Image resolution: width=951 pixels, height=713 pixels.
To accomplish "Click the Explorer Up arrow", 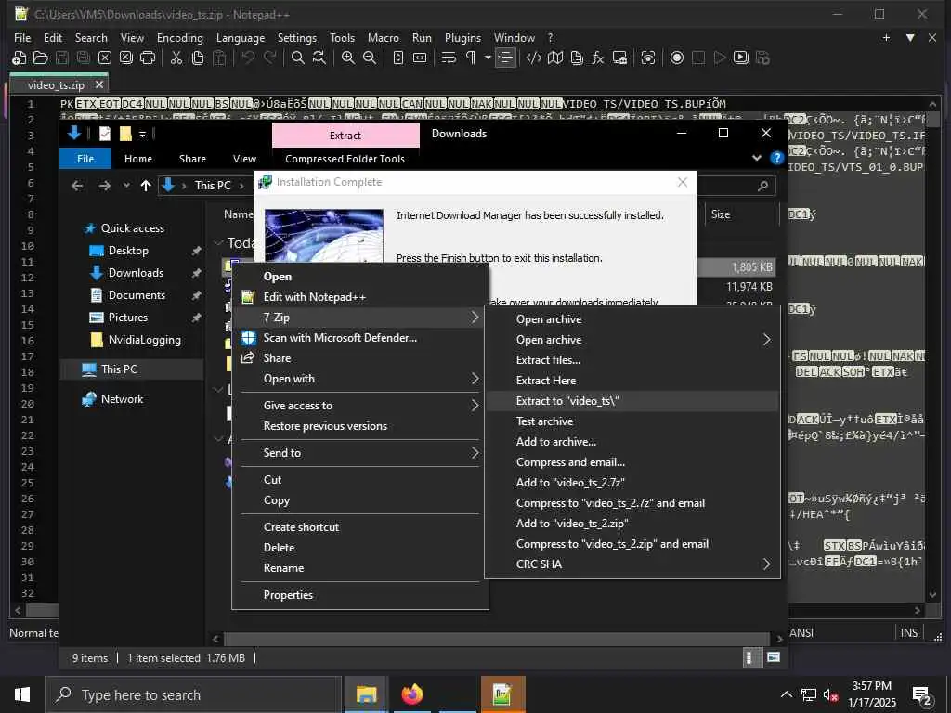I will pos(146,186).
